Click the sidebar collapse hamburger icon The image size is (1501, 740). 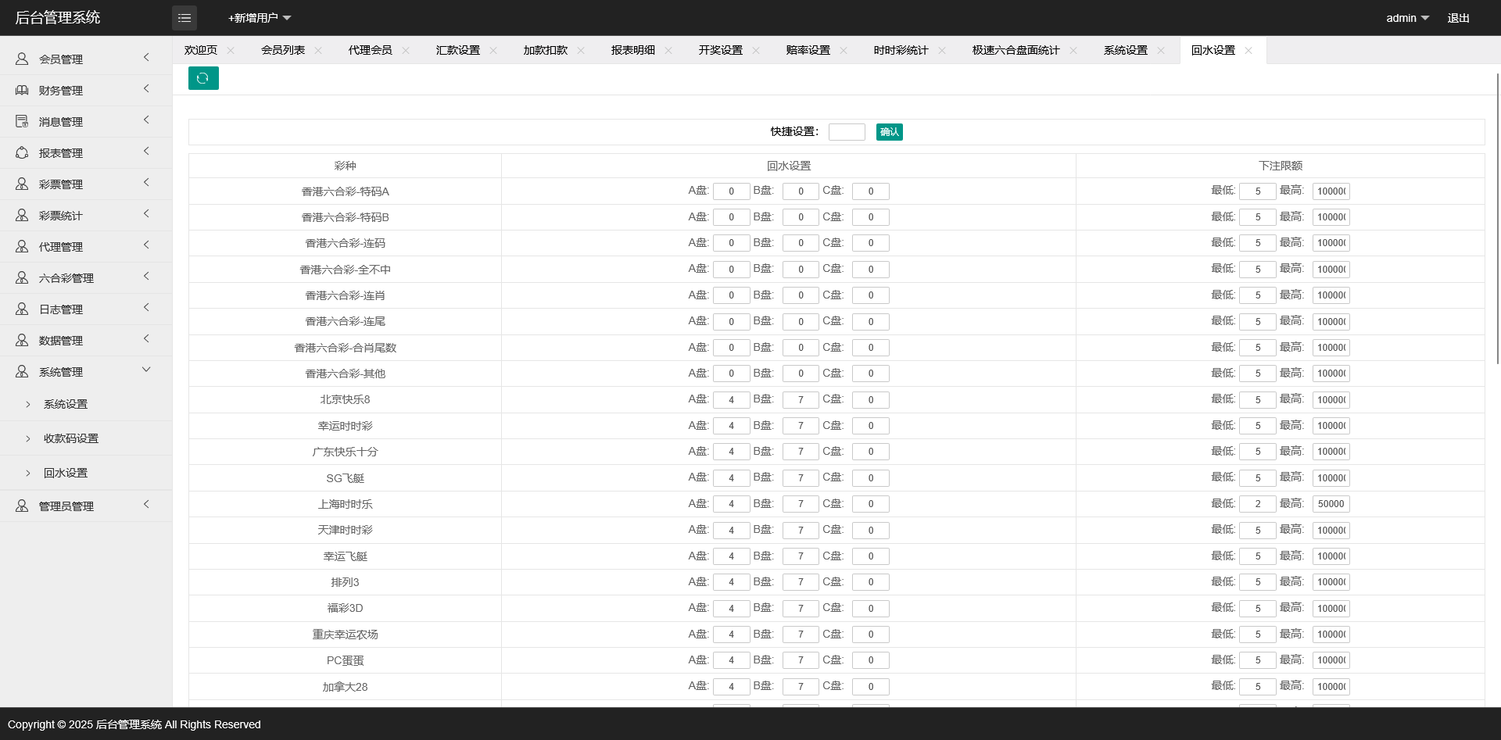(x=184, y=18)
